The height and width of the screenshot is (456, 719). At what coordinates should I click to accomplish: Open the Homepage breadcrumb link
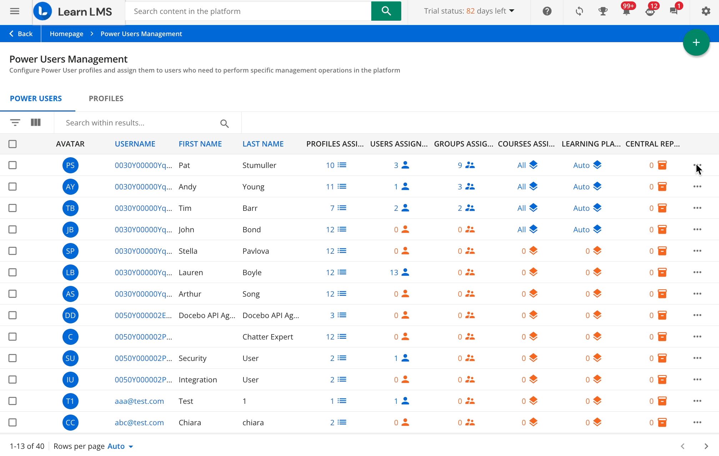point(66,33)
